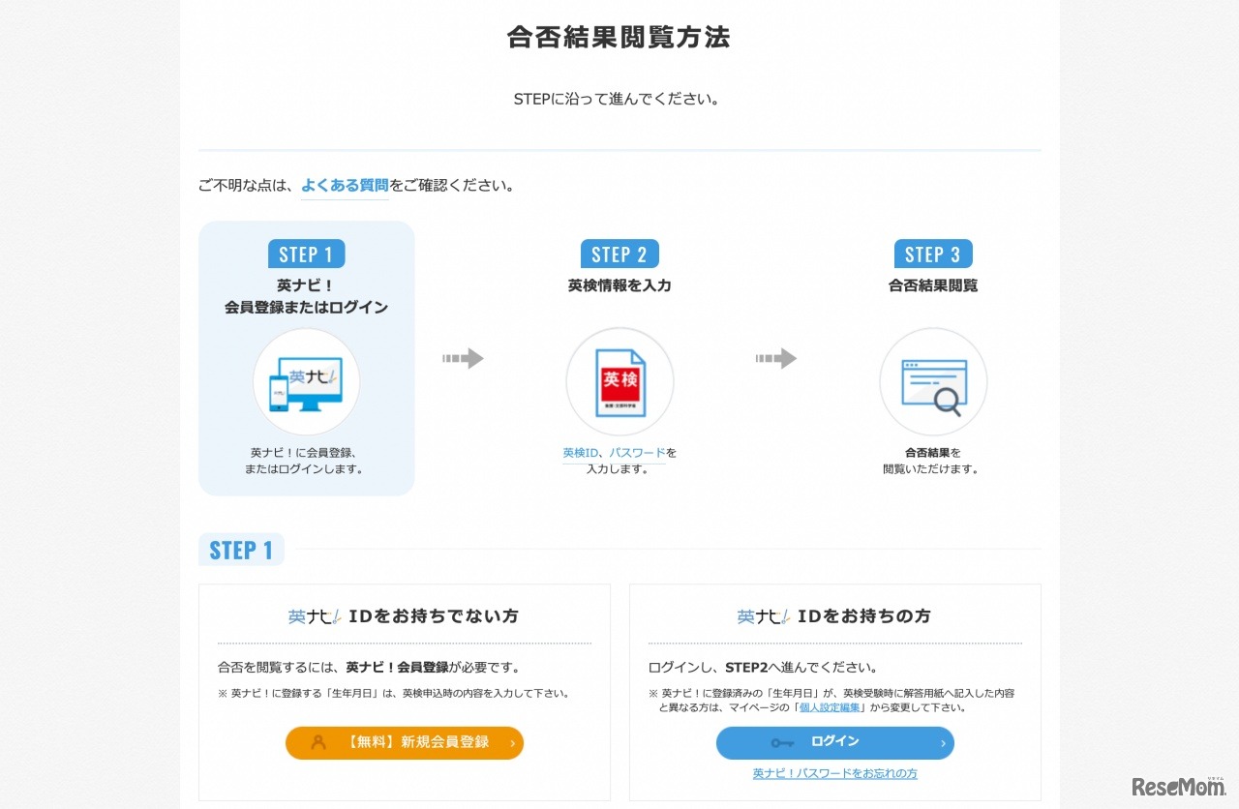Click the STEP 1 section label badge

pos(240,549)
